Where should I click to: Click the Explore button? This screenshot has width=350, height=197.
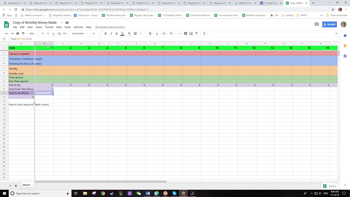click(330, 186)
